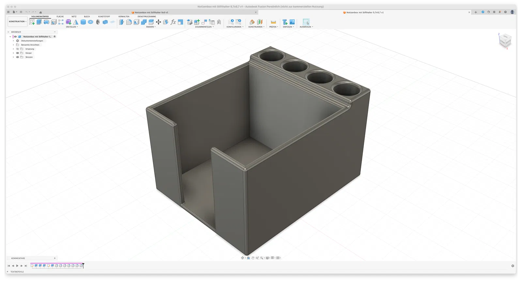
Task: Activate the selection tool above Auswählen
Action: coord(306,22)
